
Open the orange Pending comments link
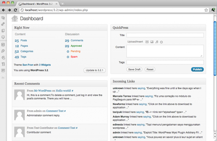pyautogui.click(x=76, y=51)
